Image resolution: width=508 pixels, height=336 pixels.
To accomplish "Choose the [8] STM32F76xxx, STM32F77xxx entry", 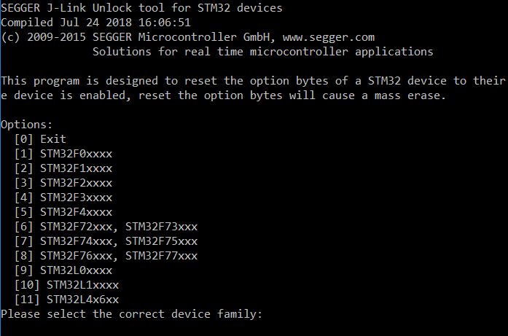I will point(106,255).
